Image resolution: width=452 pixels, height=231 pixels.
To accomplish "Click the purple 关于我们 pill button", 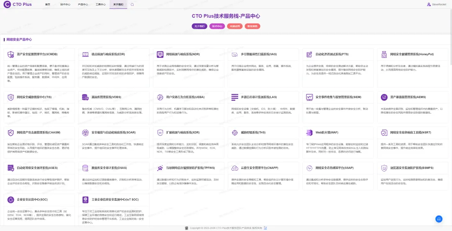I will [200, 26].
